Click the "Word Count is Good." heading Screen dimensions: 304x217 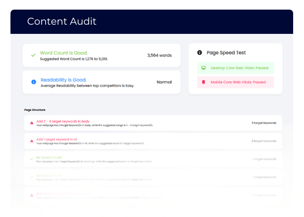pos(64,53)
